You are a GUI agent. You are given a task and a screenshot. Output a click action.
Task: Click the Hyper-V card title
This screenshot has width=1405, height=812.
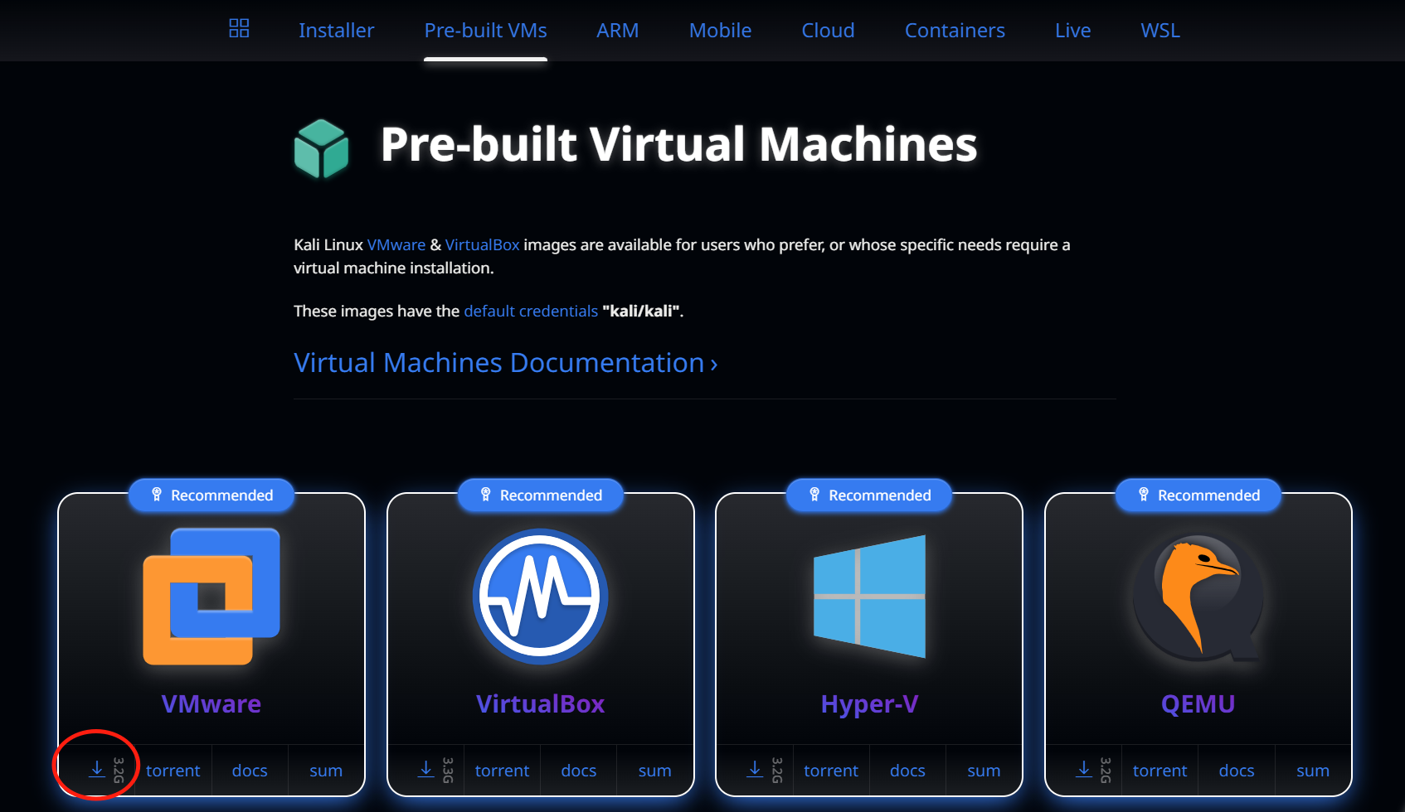click(869, 703)
